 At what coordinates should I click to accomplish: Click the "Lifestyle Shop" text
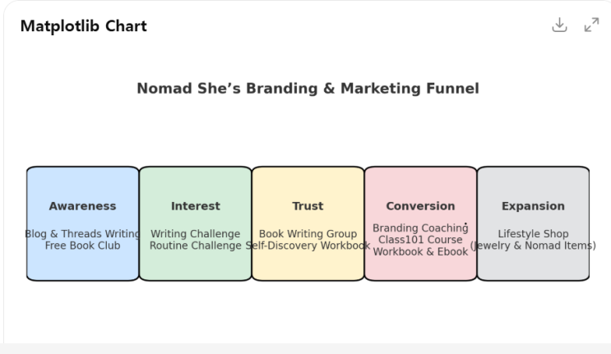[x=533, y=234]
